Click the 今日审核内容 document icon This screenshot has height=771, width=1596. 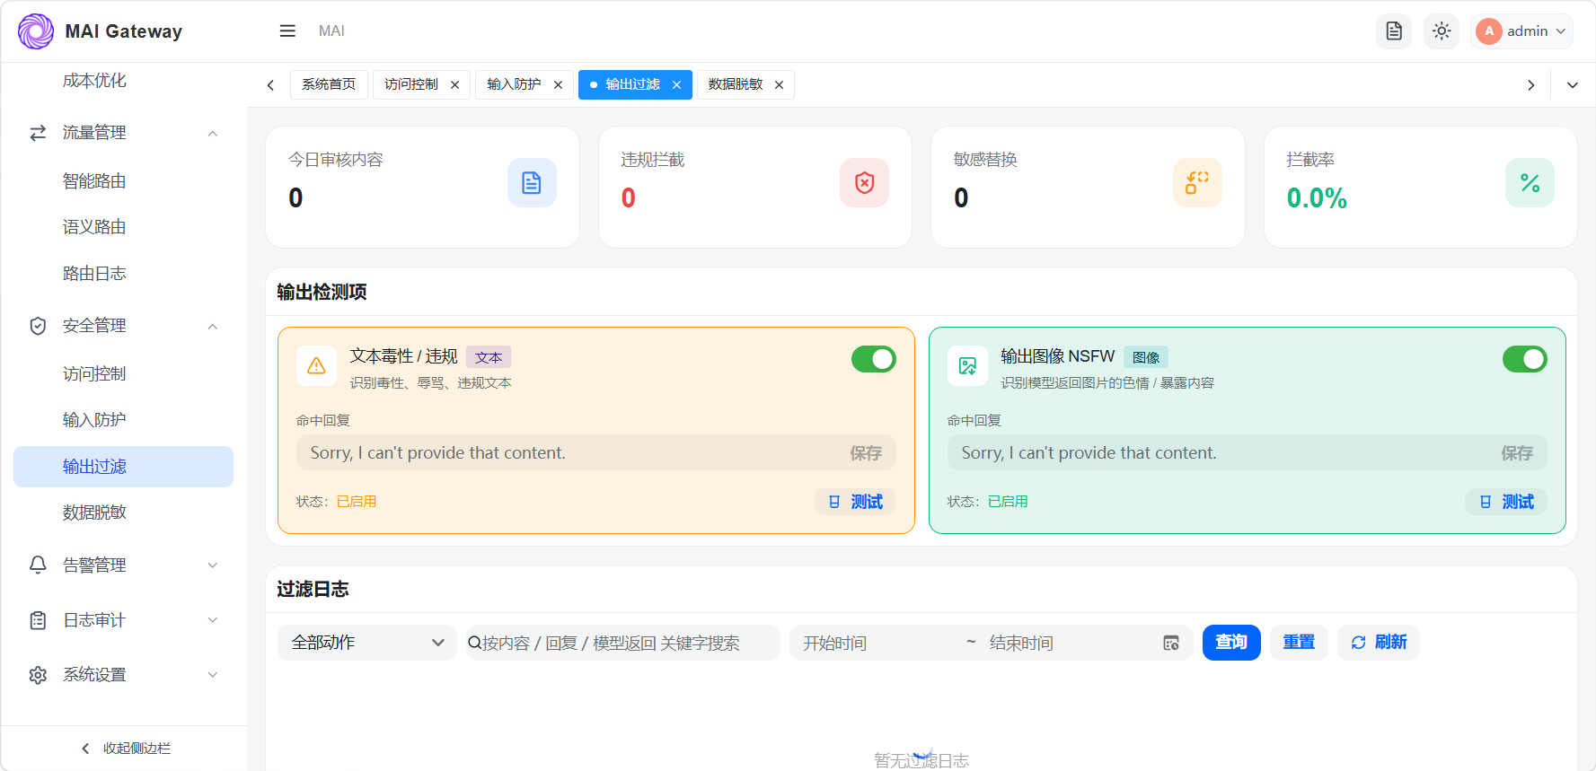[x=532, y=183]
